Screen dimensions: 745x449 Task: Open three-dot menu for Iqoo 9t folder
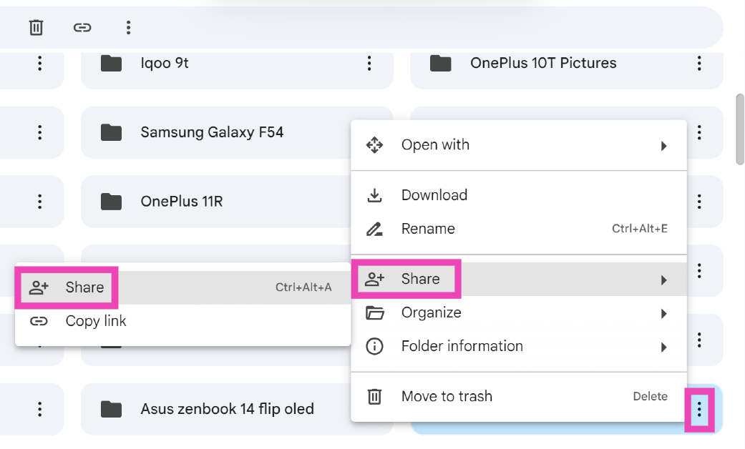pyautogui.click(x=369, y=63)
